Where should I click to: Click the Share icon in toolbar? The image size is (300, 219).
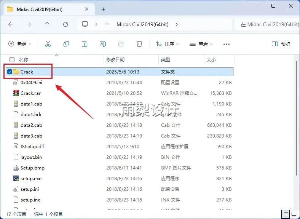point(121,44)
